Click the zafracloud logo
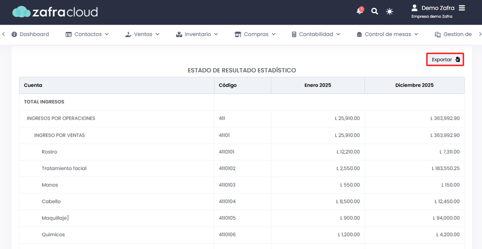 tap(55, 12)
